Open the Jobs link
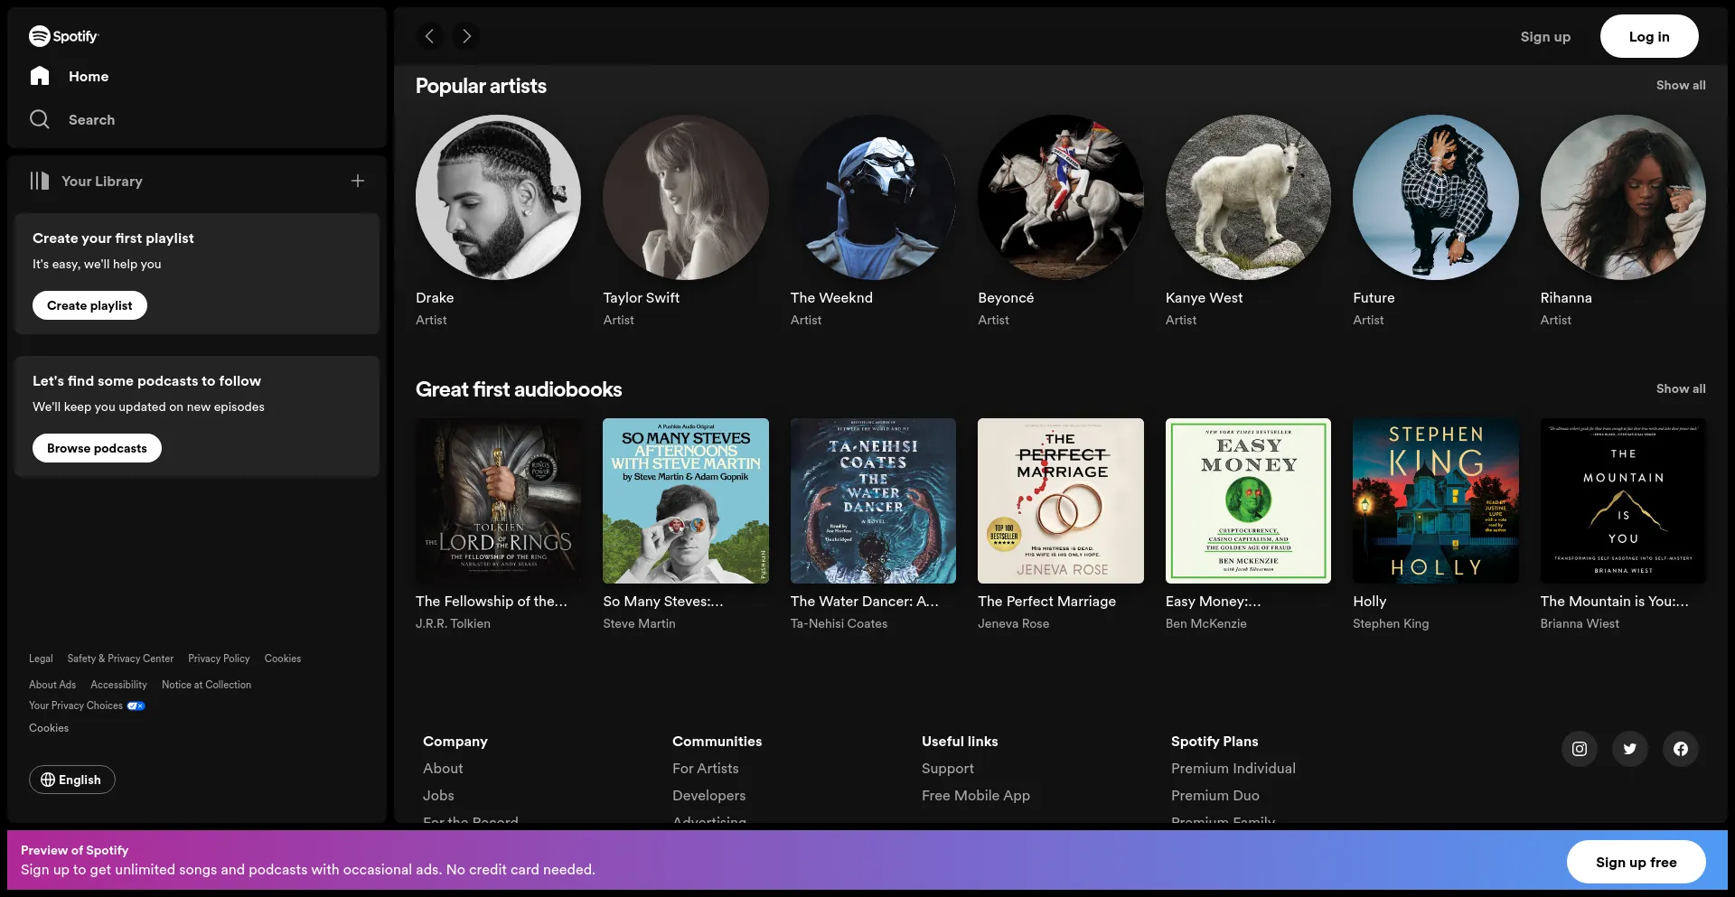The height and width of the screenshot is (897, 1735). click(438, 795)
